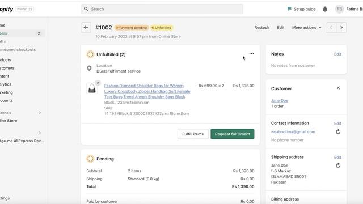Open Settings in the sidebar
This screenshot has width=363, height=204.
tap(5, 198)
